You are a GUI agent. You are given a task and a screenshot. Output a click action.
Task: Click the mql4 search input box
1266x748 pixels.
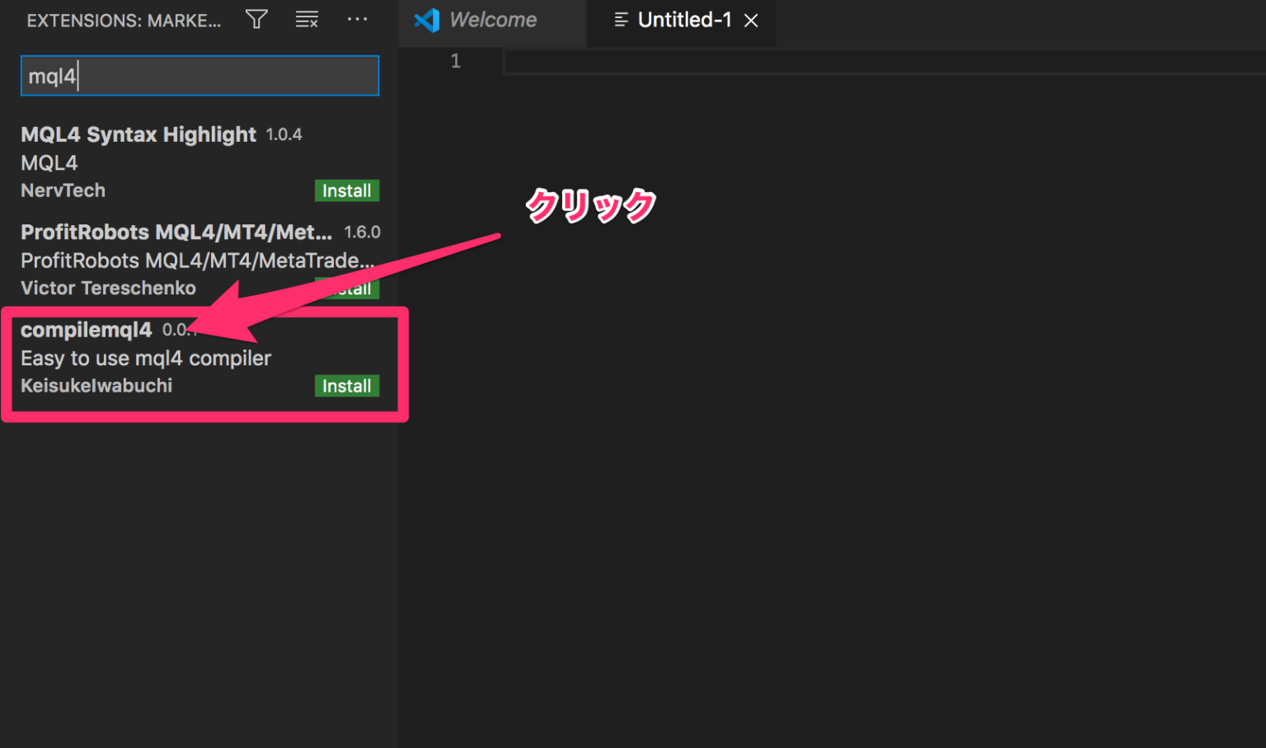(x=199, y=75)
